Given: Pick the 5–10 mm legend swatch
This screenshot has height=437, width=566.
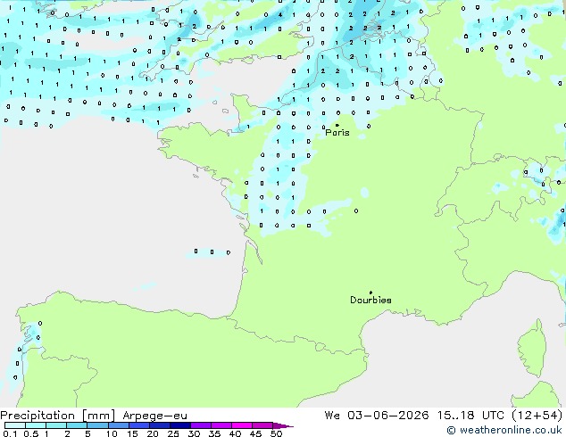Looking at the screenshot, I should point(97,425).
